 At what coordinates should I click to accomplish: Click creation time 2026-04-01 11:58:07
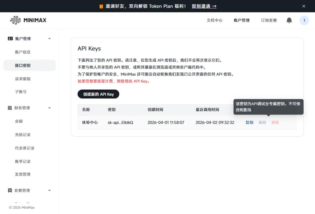(166, 122)
